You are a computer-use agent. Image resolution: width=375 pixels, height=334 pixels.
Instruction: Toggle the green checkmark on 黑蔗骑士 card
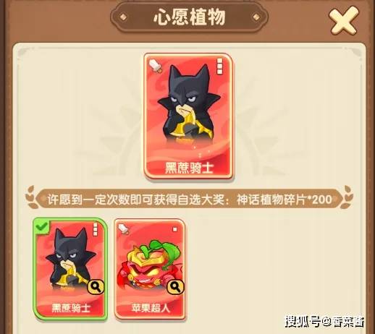click(41, 226)
